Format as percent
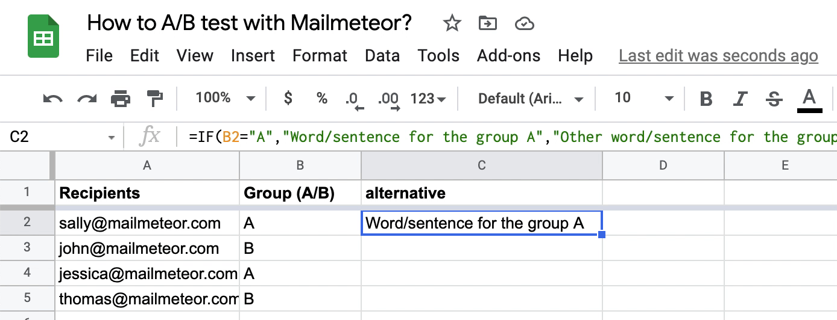837x320 pixels. point(322,98)
